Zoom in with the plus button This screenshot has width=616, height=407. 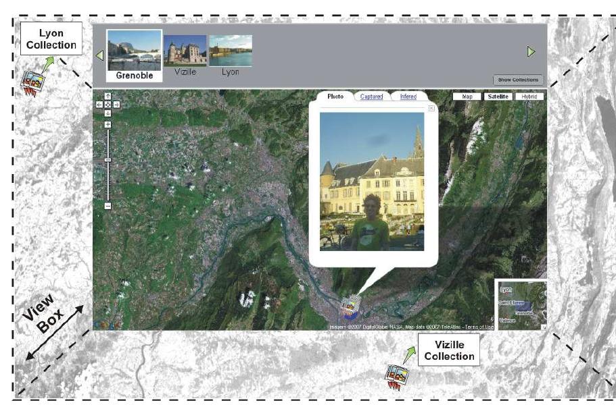[108, 125]
